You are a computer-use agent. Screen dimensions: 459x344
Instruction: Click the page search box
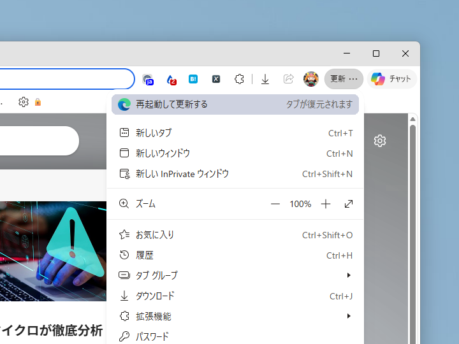[40, 141]
